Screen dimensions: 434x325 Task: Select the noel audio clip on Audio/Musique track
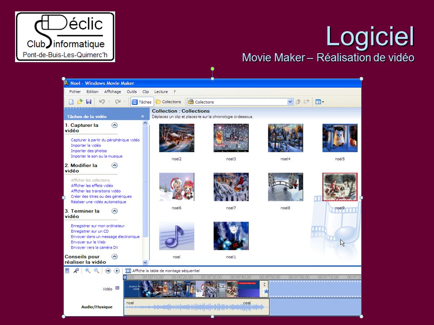click(196, 306)
